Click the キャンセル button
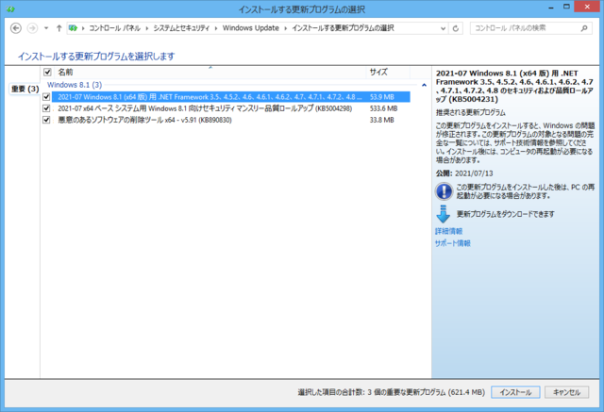This screenshot has height=412, width=604. pyautogui.click(x=566, y=392)
